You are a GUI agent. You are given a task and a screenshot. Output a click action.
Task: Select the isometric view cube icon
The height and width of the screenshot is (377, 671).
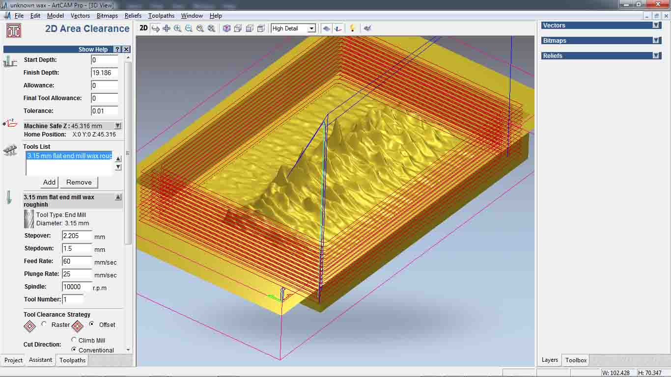[226, 28]
